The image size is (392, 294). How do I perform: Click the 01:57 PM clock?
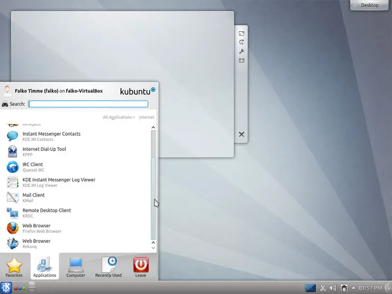[370, 288]
